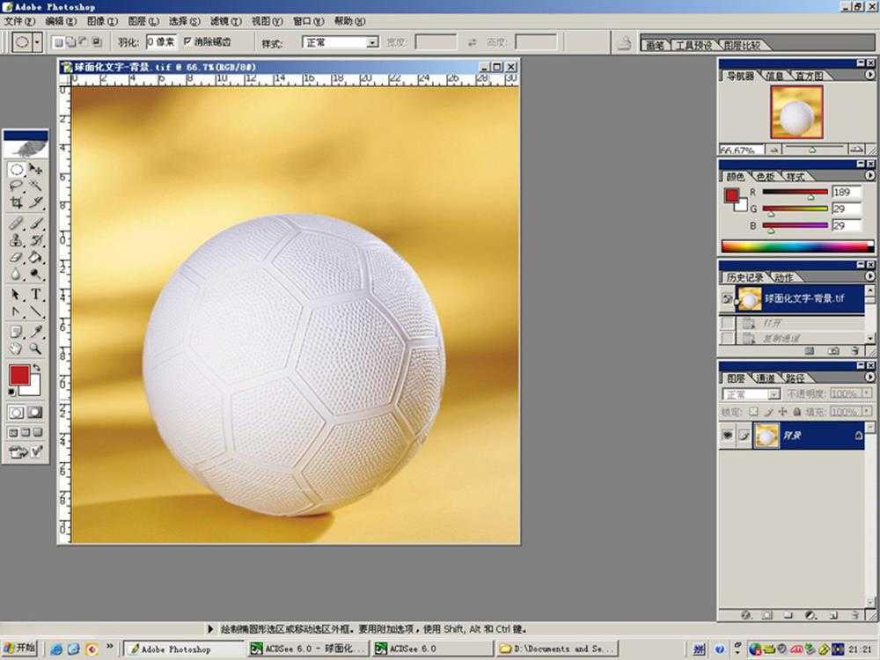This screenshot has height=660, width=880.
Task: Jump to ImageReady from toolbox bottom
Action: (x=26, y=451)
